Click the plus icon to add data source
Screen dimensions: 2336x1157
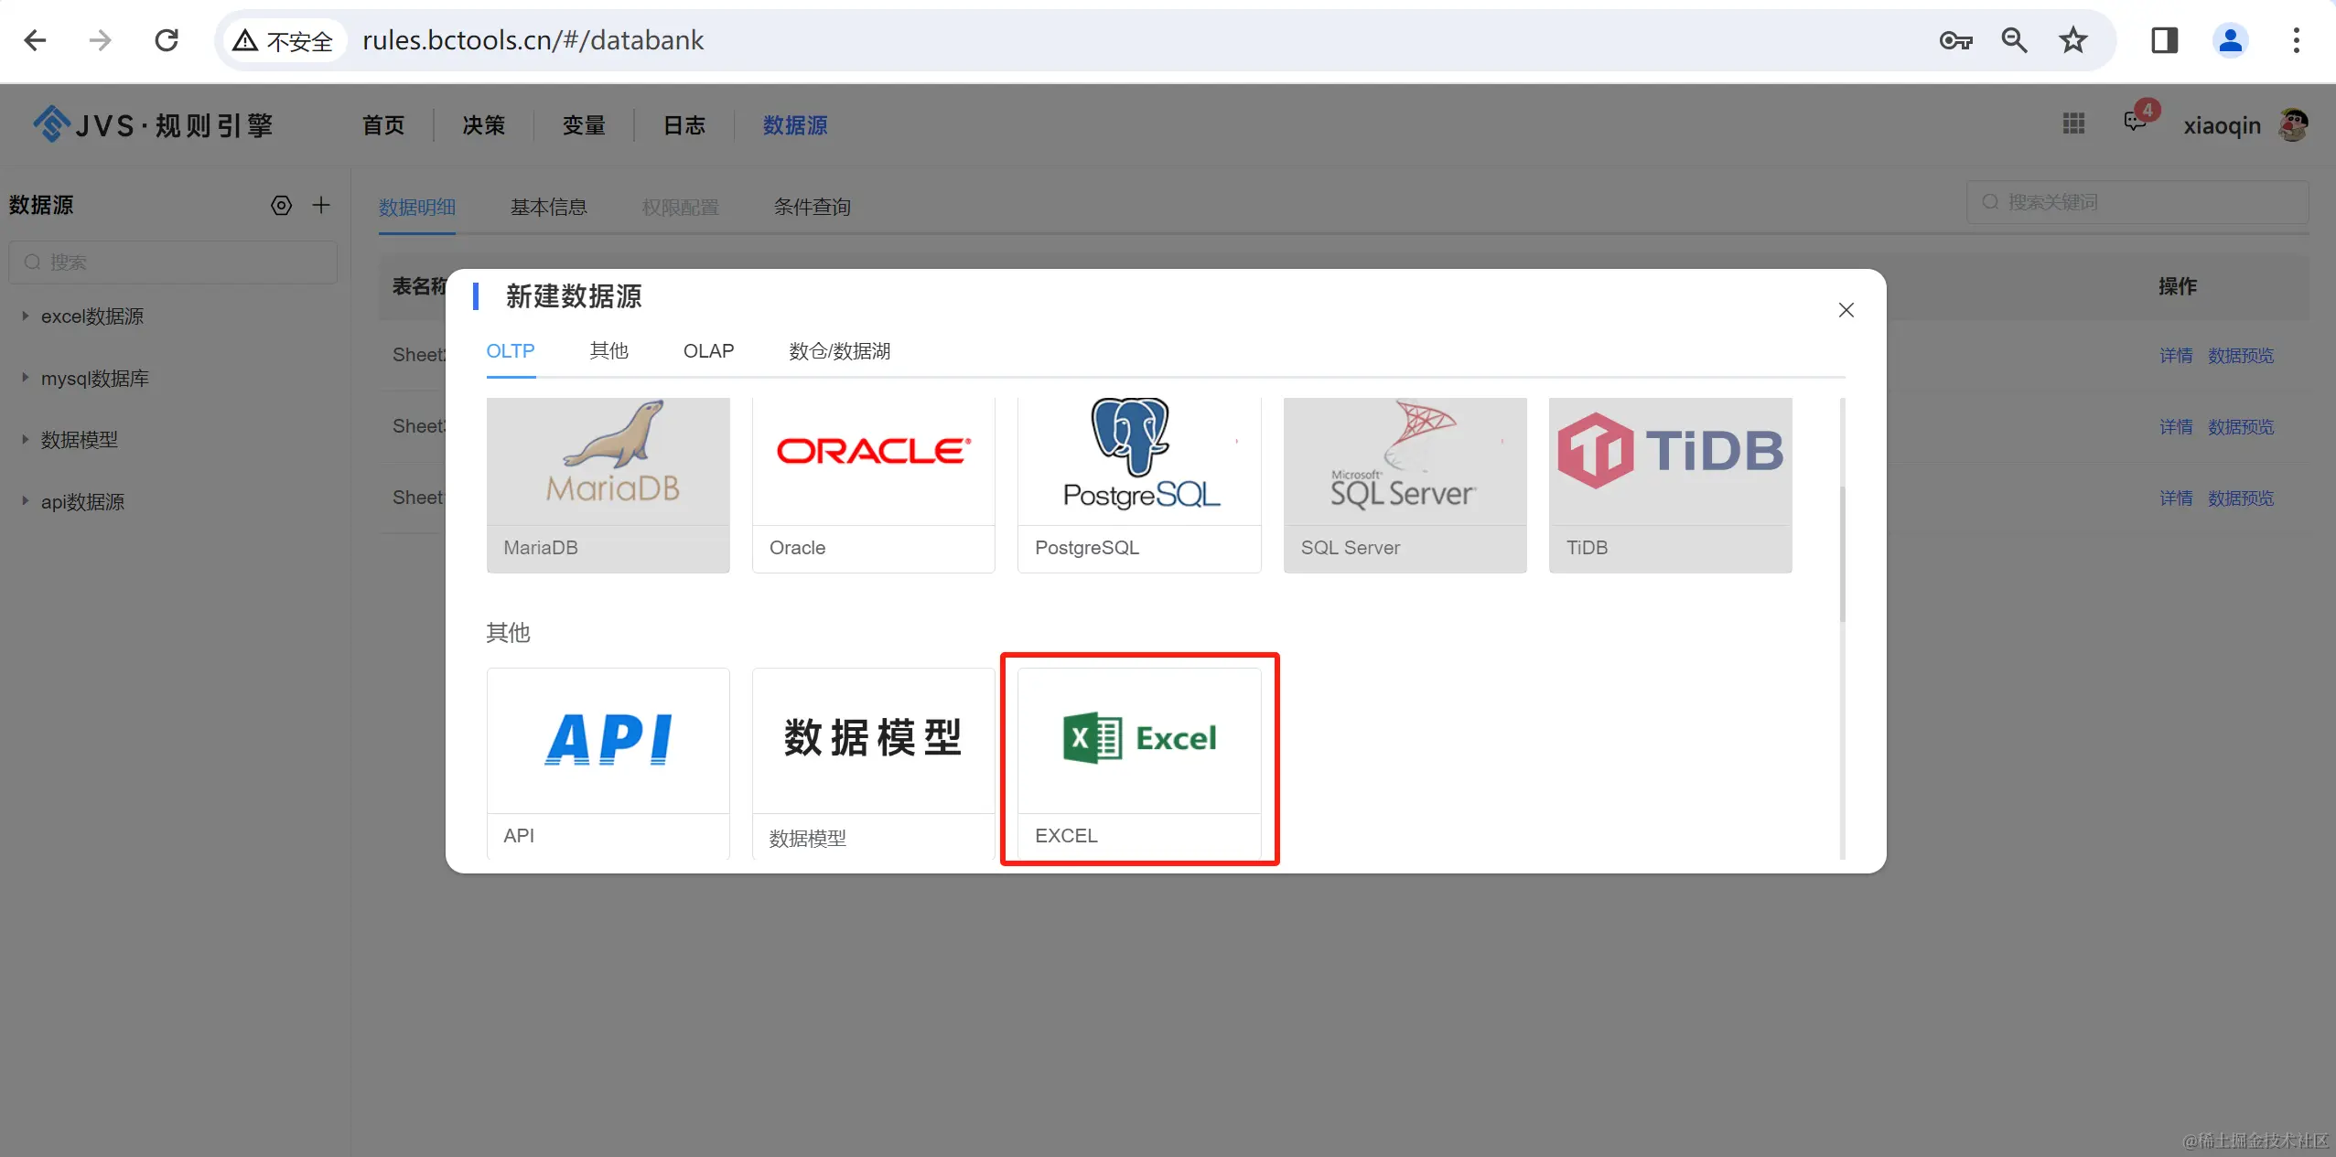click(321, 205)
